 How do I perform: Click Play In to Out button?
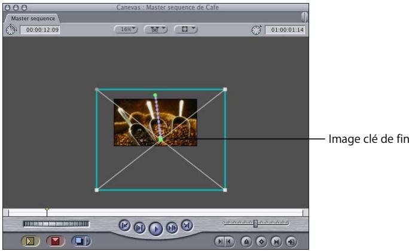pyautogui.click(x=139, y=228)
